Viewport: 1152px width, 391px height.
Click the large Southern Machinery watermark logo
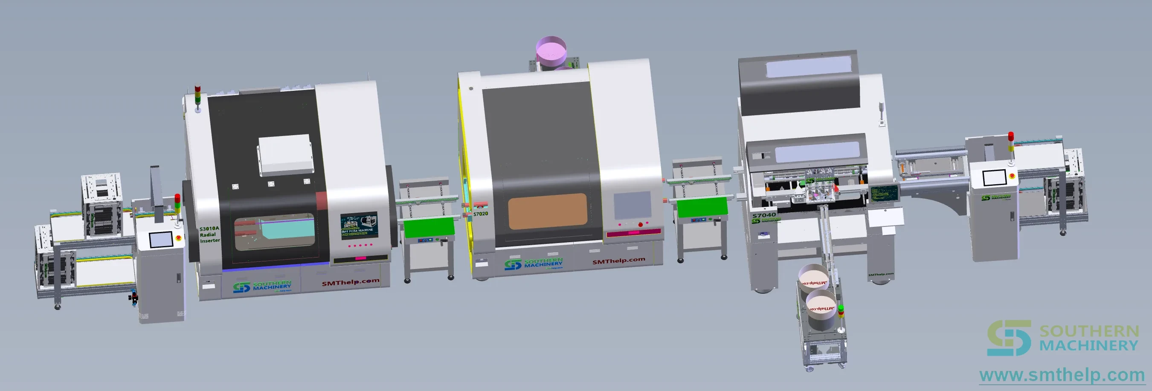(1063, 338)
